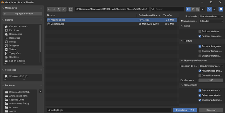The height and width of the screenshot is (113, 225).
Task: Open Dirección de huesos dropdown
Action: point(211,66)
